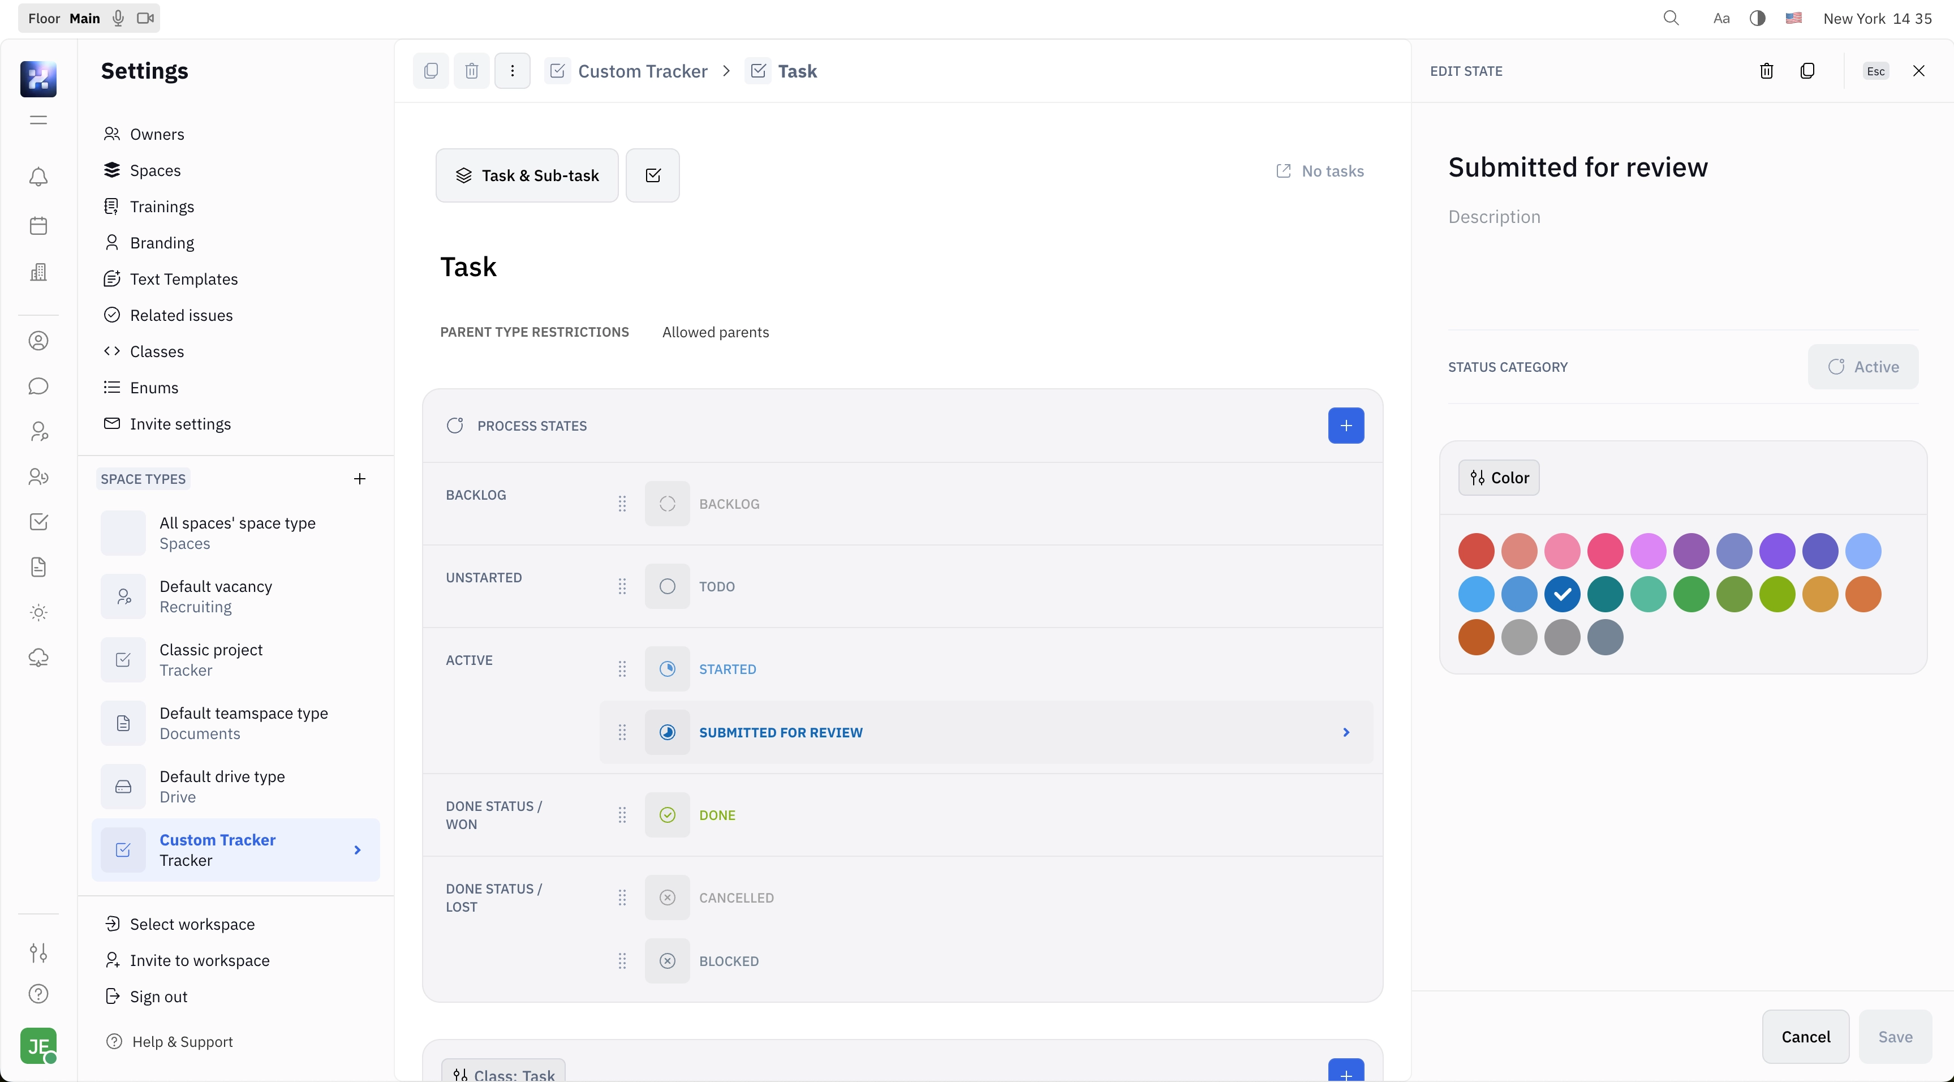Screen dimensions: 1954x1082
Task: Expand the Custom Tracker space type
Action: (358, 850)
